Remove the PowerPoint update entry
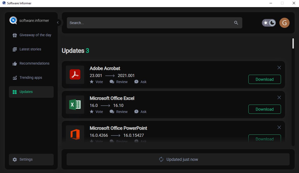Screen dimensions: 299x173 tap(279, 127)
